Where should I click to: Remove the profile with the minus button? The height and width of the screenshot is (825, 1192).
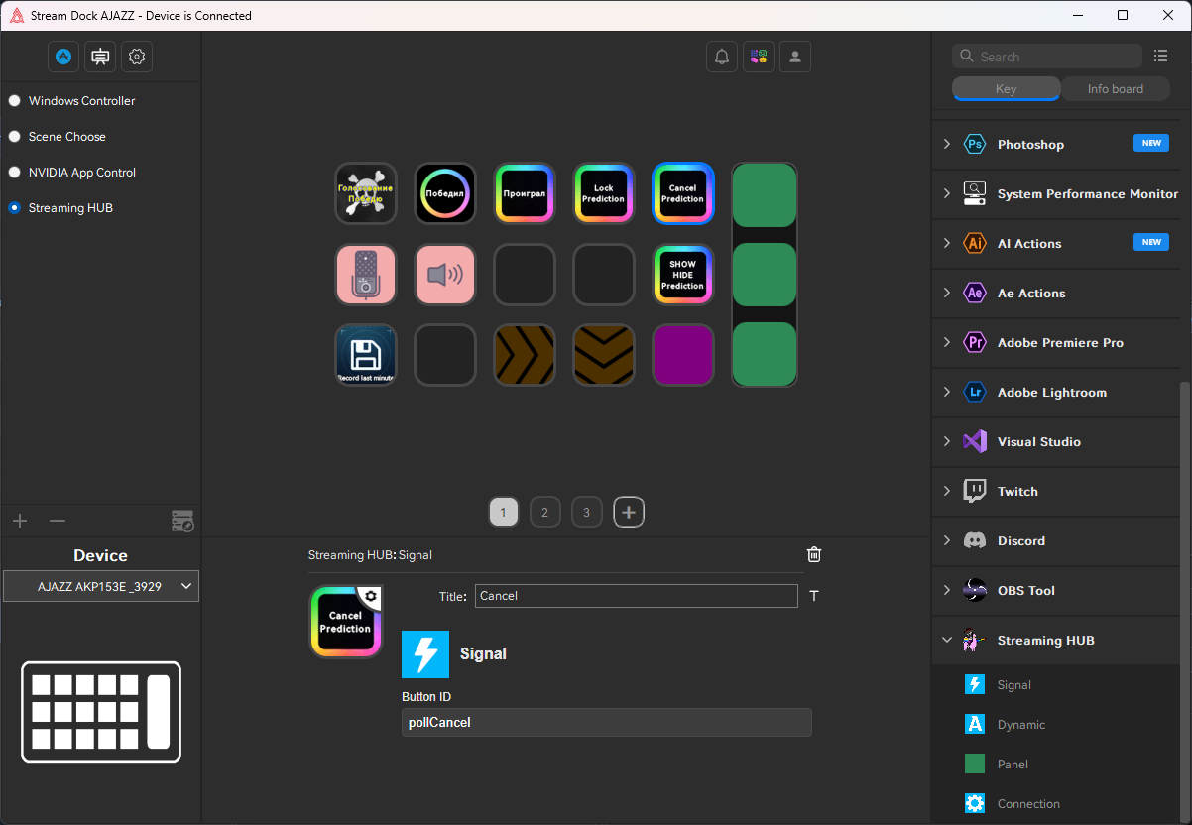coord(58,521)
